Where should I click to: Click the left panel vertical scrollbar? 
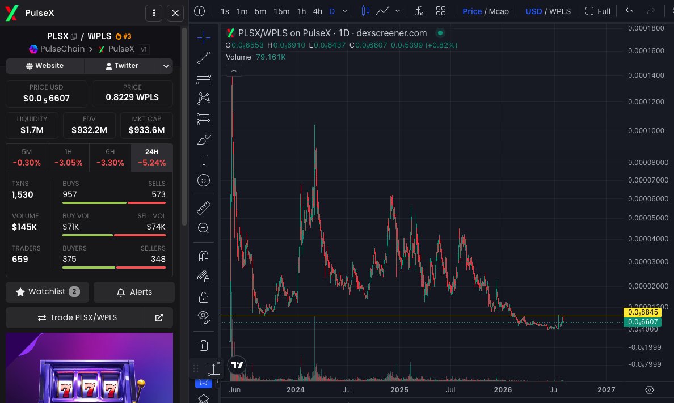[184, 127]
